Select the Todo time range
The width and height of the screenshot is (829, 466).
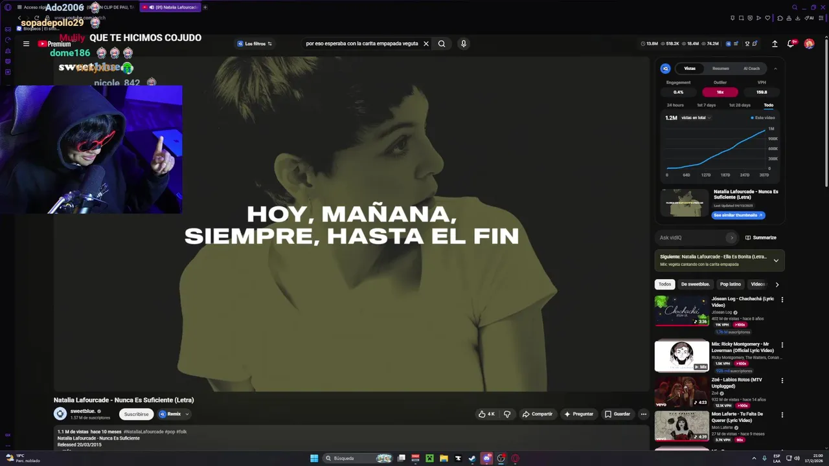click(x=769, y=105)
